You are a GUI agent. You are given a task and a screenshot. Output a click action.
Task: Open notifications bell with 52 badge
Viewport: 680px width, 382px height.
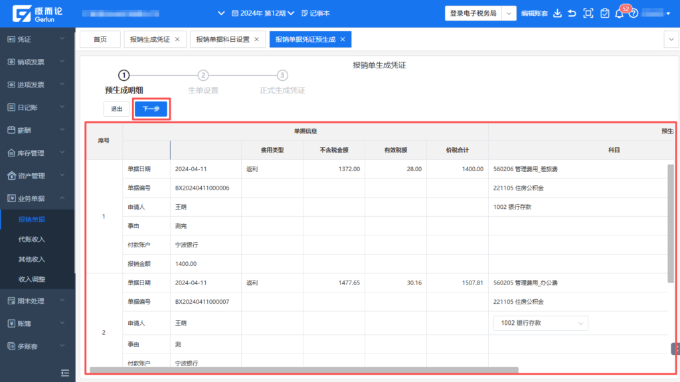point(620,14)
